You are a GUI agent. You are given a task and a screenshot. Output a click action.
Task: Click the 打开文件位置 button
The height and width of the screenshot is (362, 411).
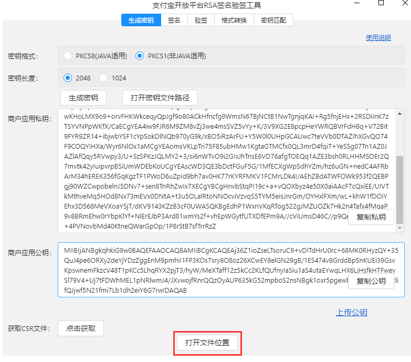[x=207, y=343]
